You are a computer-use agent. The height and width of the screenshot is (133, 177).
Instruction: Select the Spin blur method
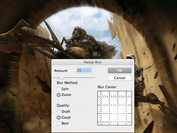tap(59, 89)
